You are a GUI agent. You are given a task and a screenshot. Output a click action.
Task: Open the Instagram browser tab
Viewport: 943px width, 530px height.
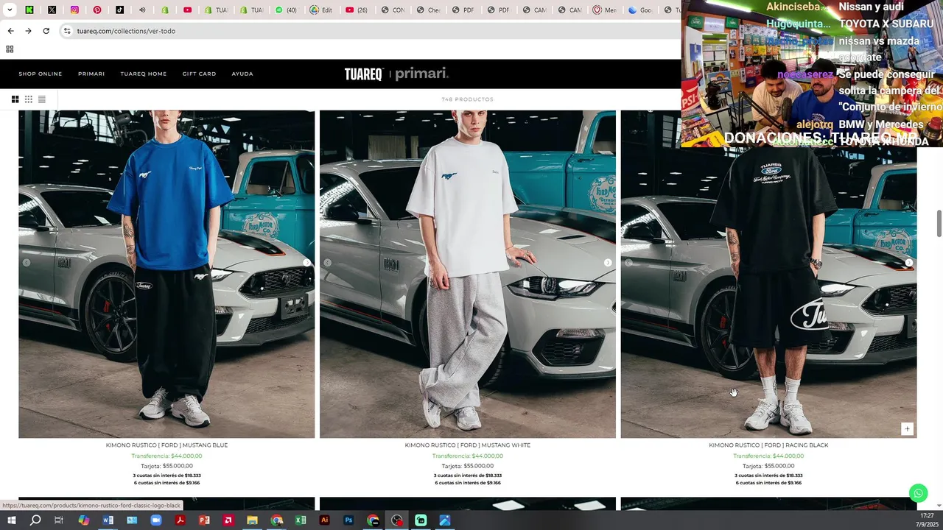(75, 10)
